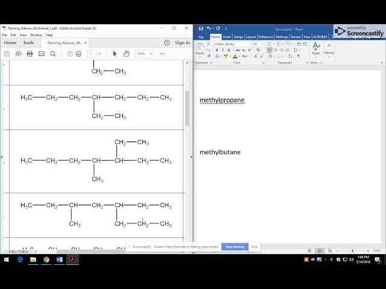Expand the bullets list dropdown in Word
This screenshot has height=289, width=386.
coord(274,44)
